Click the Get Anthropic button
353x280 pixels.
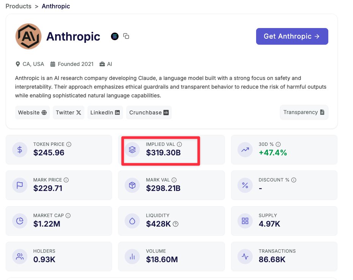click(292, 36)
